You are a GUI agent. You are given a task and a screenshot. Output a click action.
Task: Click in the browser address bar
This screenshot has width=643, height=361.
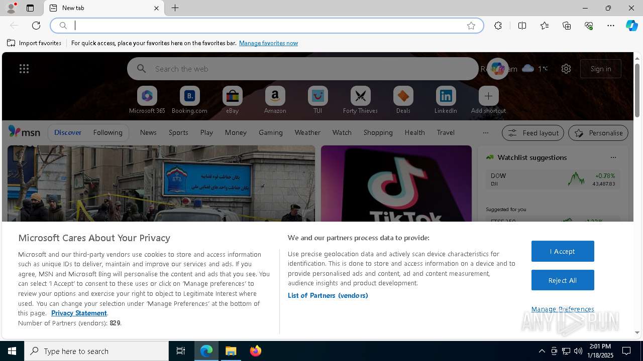(266, 26)
